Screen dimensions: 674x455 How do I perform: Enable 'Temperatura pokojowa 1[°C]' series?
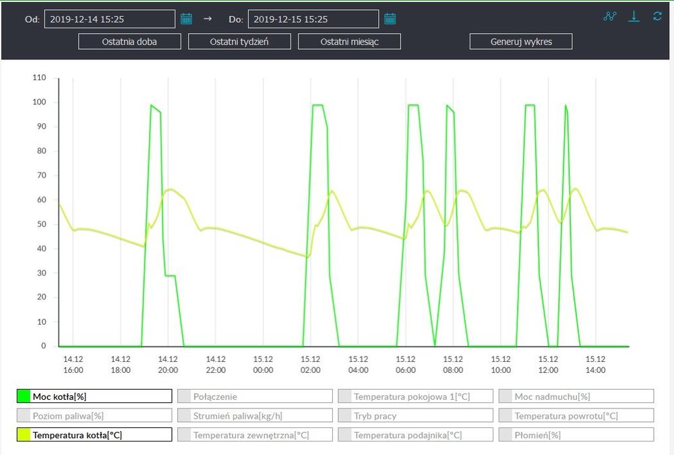point(415,396)
